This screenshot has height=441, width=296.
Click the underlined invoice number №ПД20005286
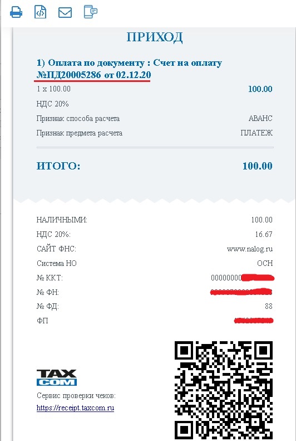tap(69, 75)
